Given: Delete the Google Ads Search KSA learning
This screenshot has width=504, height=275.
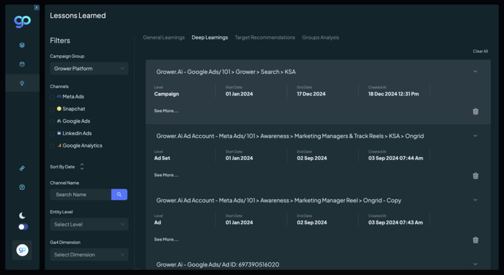Looking at the screenshot, I should [475, 111].
